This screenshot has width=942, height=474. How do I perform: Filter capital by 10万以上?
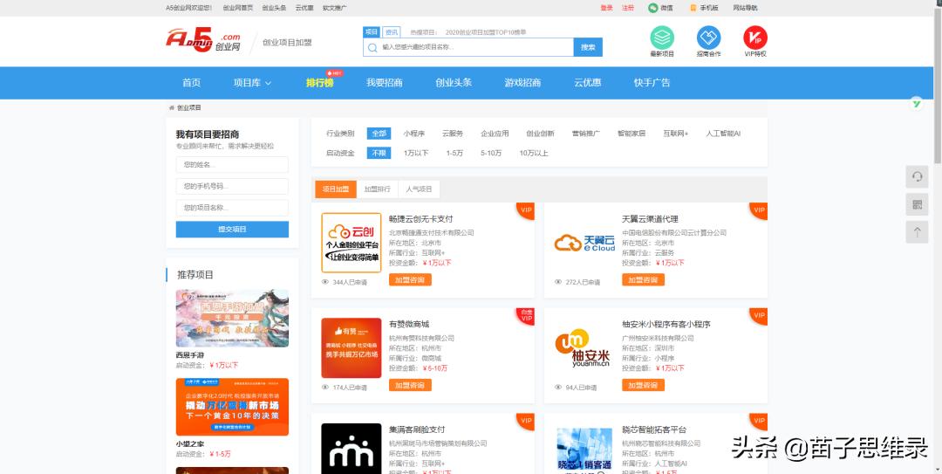tap(534, 153)
